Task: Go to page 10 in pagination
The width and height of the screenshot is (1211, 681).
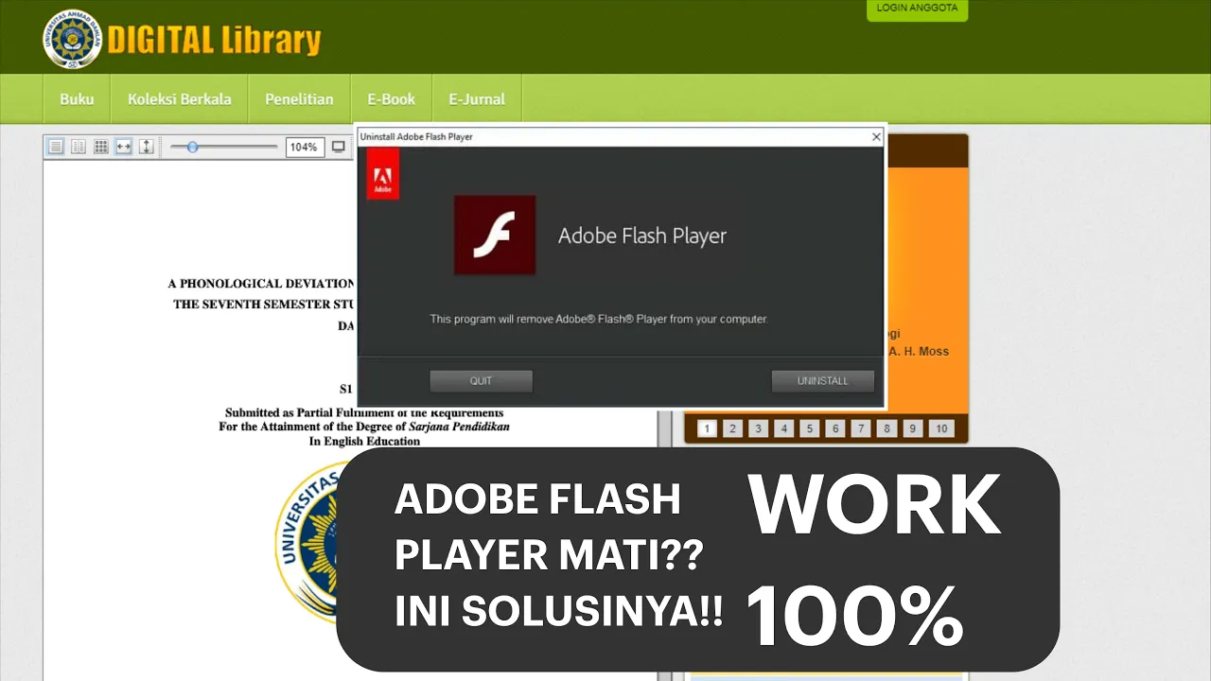Action: tap(941, 428)
